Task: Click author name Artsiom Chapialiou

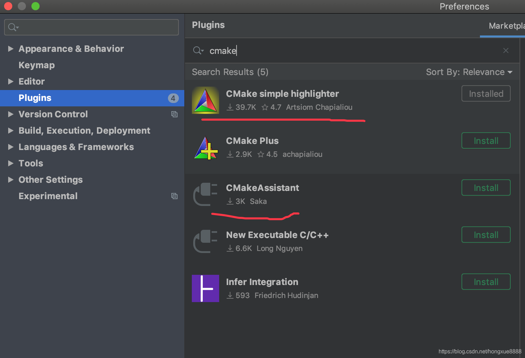Action: coord(319,107)
